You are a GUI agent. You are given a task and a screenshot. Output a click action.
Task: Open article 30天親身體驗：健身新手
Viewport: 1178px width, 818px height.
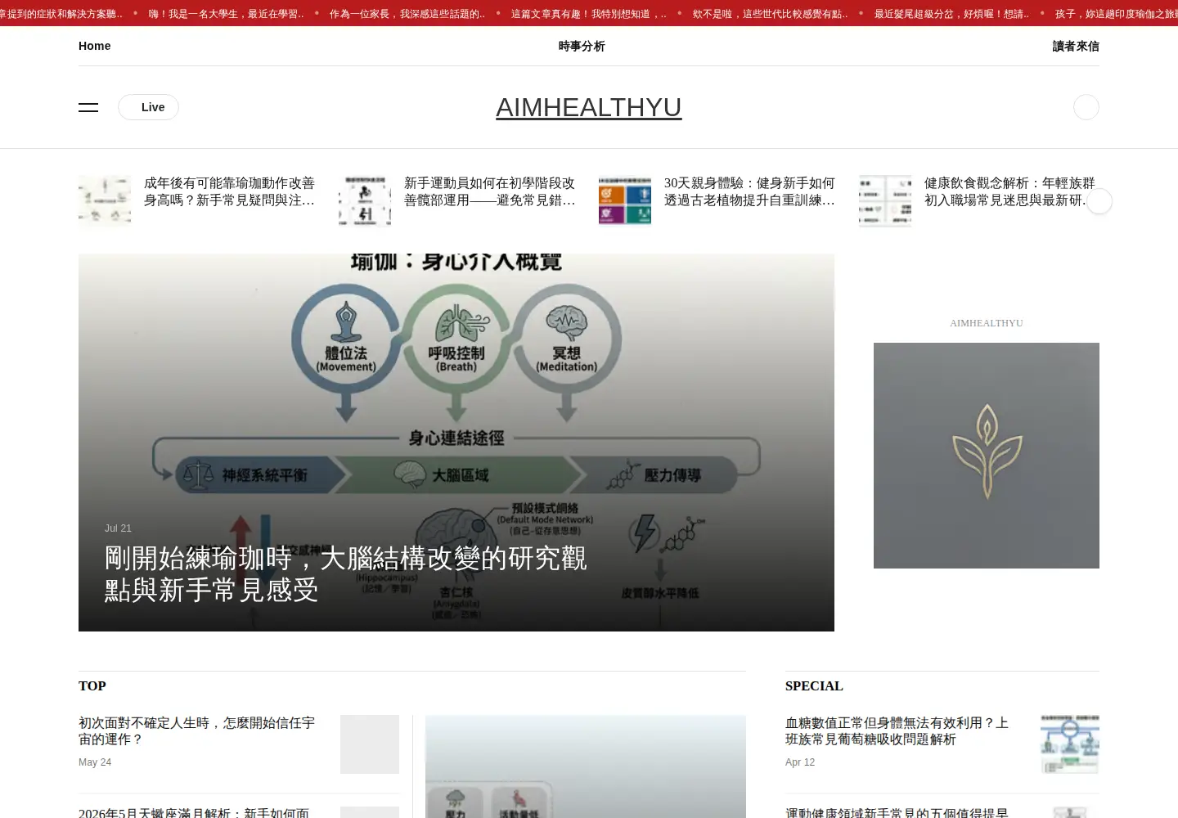point(750,191)
